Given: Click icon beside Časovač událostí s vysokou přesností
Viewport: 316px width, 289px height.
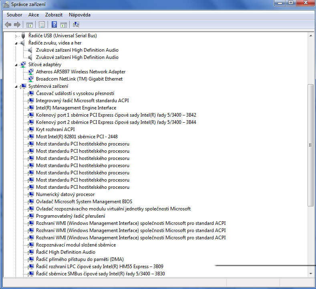Looking at the screenshot, I should (x=31, y=93).
